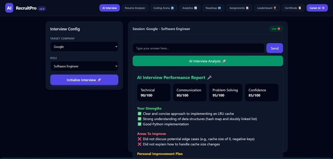This screenshot has height=159, width=333.
Task: Click the Technical score card
Action: pos(154,93)
